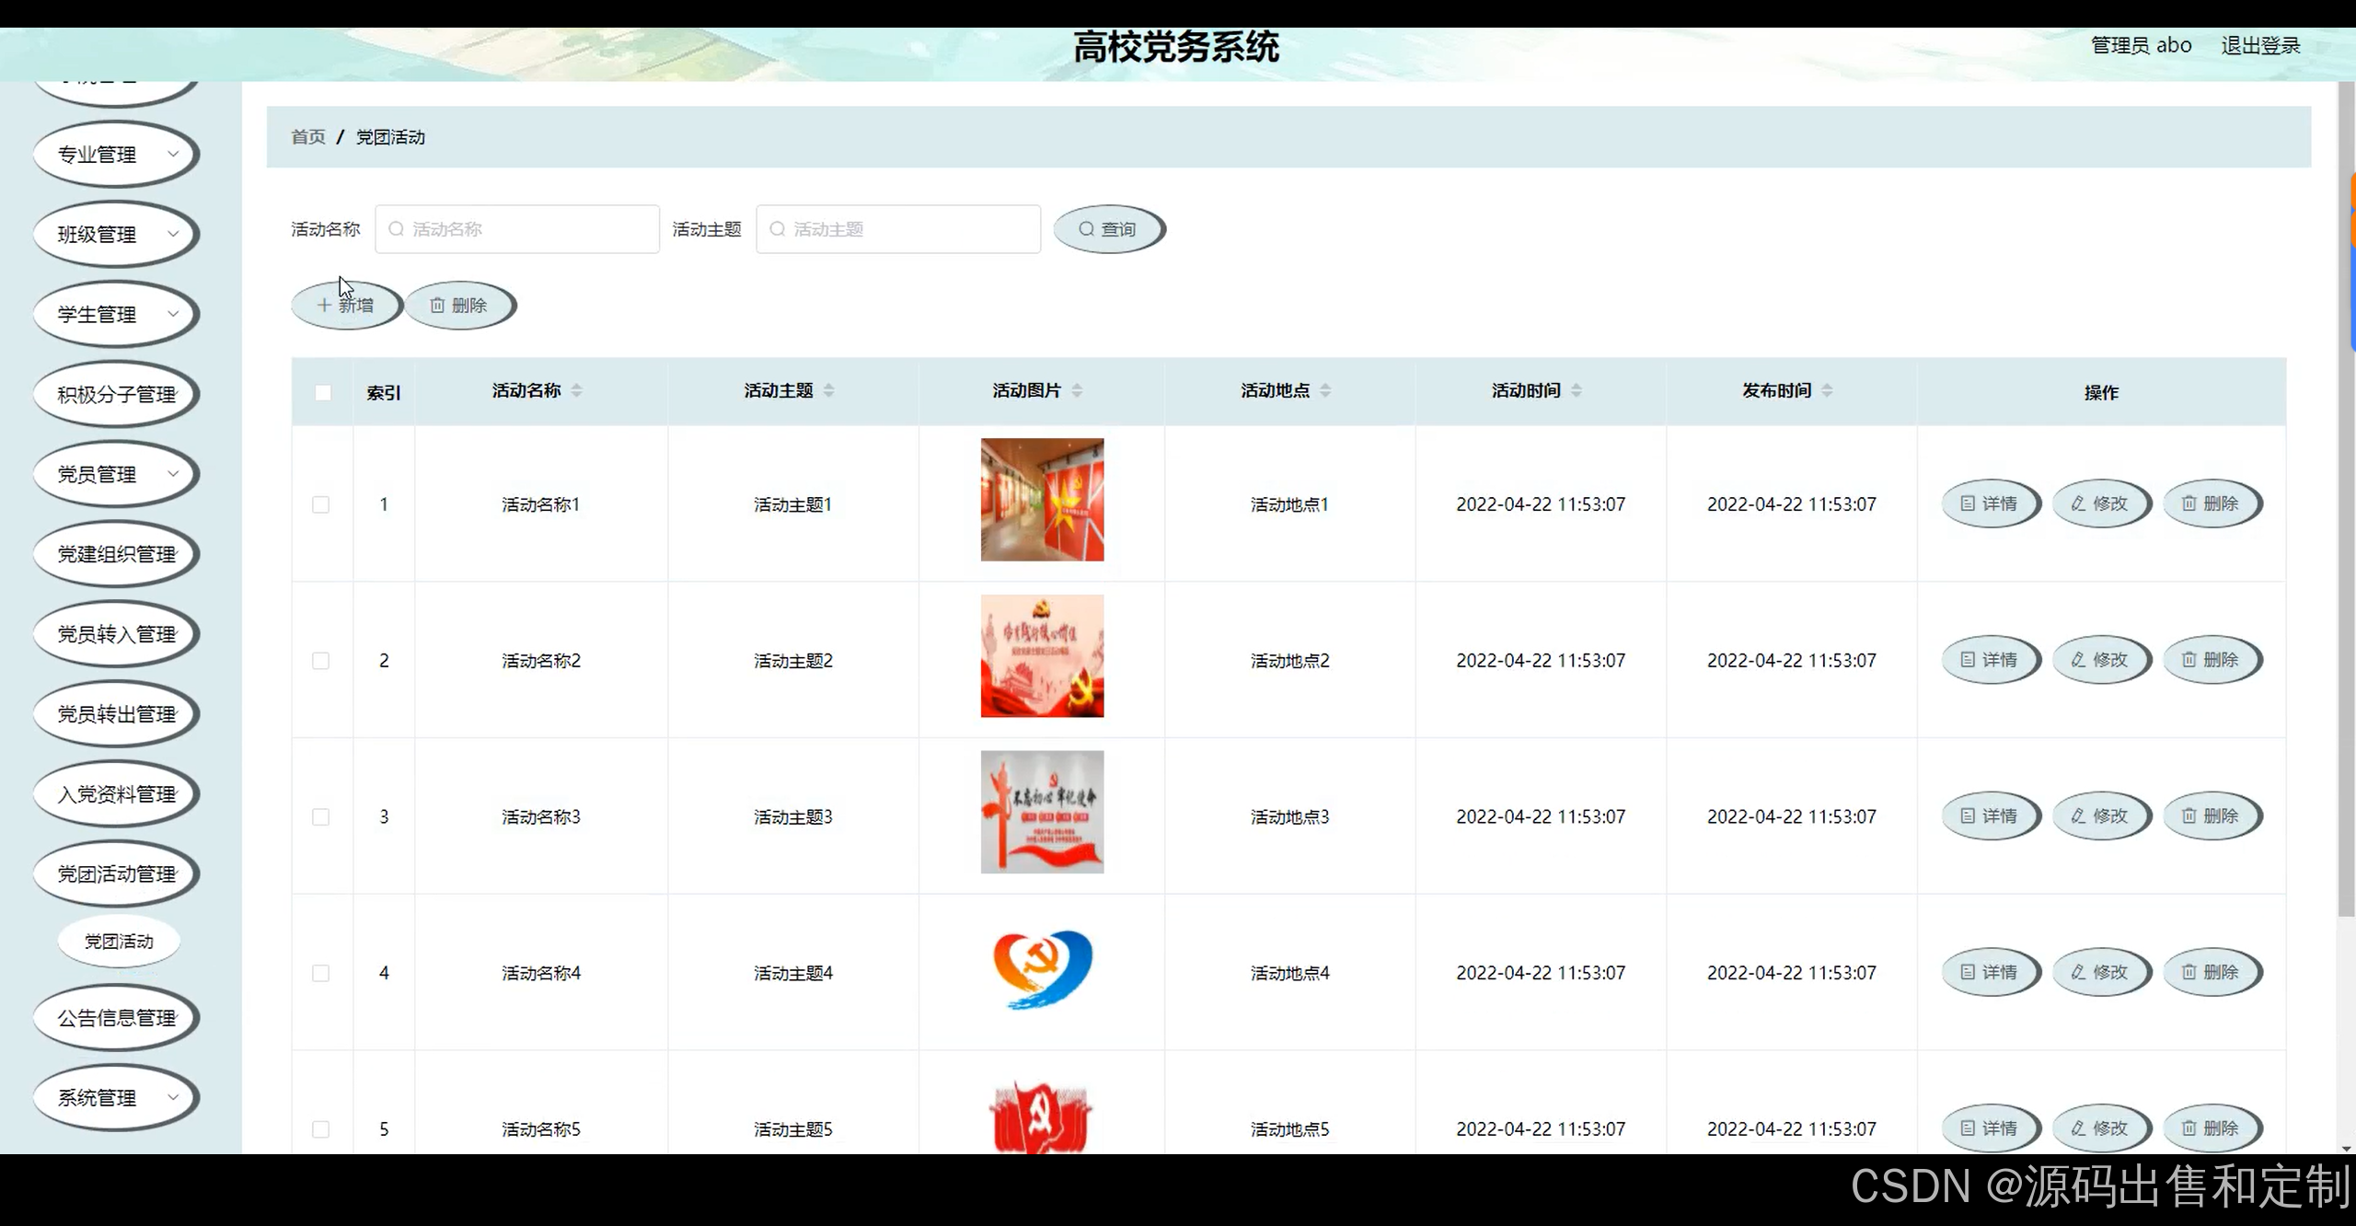Click the plus icon on 新增 button
2356x1226 pixels.
(324, 305)
